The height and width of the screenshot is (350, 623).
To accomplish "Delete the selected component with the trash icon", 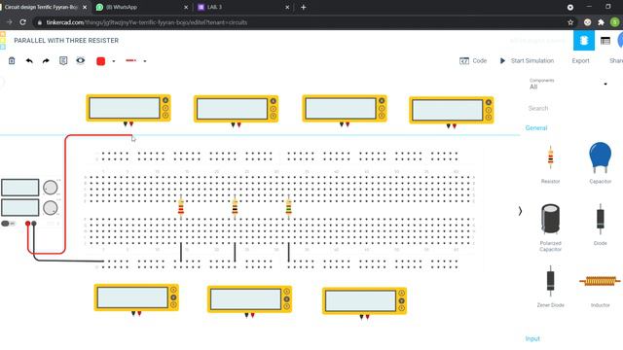I will click(x=12, y=60).
